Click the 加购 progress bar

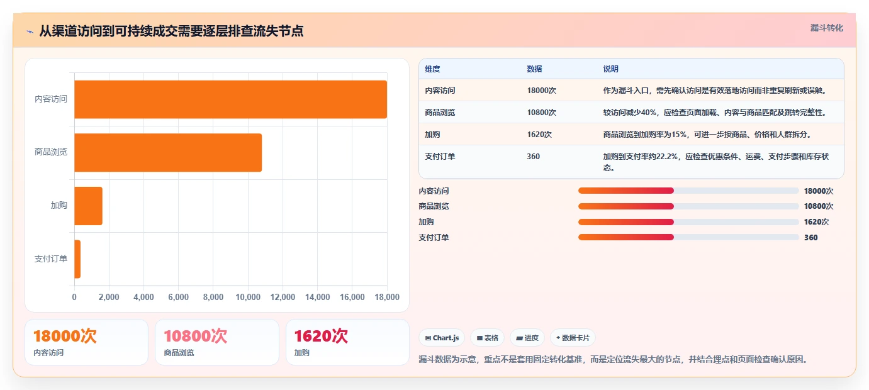point(688,222)
